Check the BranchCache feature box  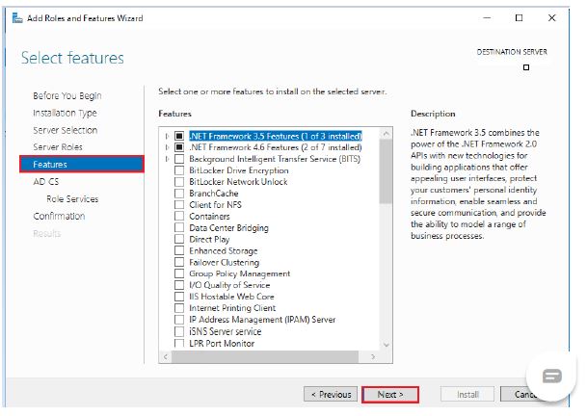pyautogui.click(x=179, y=194)
